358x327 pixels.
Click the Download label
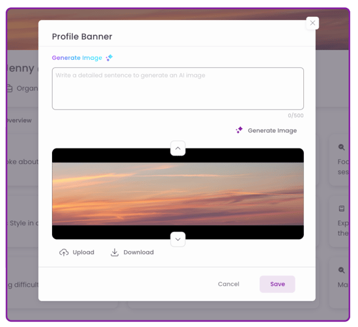139,252
